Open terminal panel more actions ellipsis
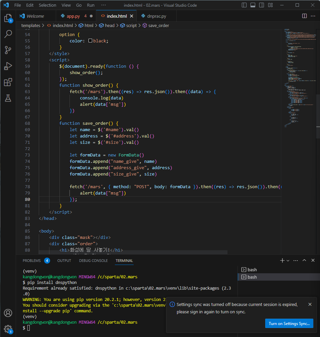320x337 pixels. point(296,261)
